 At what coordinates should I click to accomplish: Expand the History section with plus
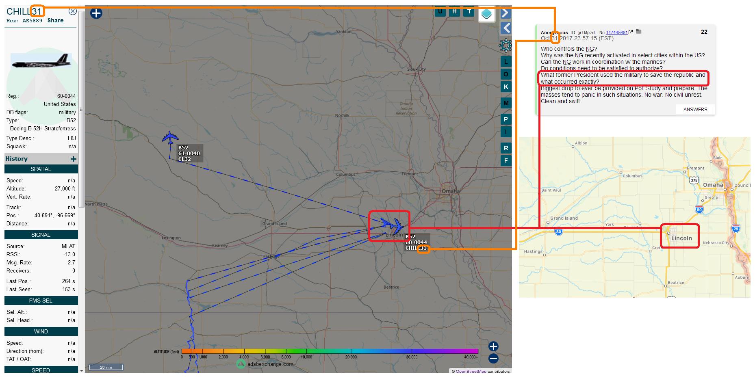pos(73,159)
